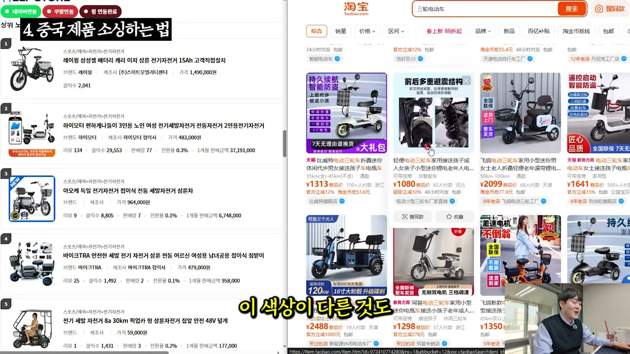
Task: Click the 天猫 badge on 比威特 listing
Action: coord(311,160)
